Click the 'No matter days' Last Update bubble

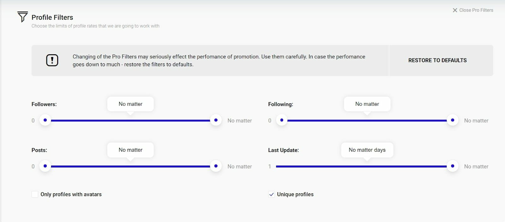(x=367, y=150)
